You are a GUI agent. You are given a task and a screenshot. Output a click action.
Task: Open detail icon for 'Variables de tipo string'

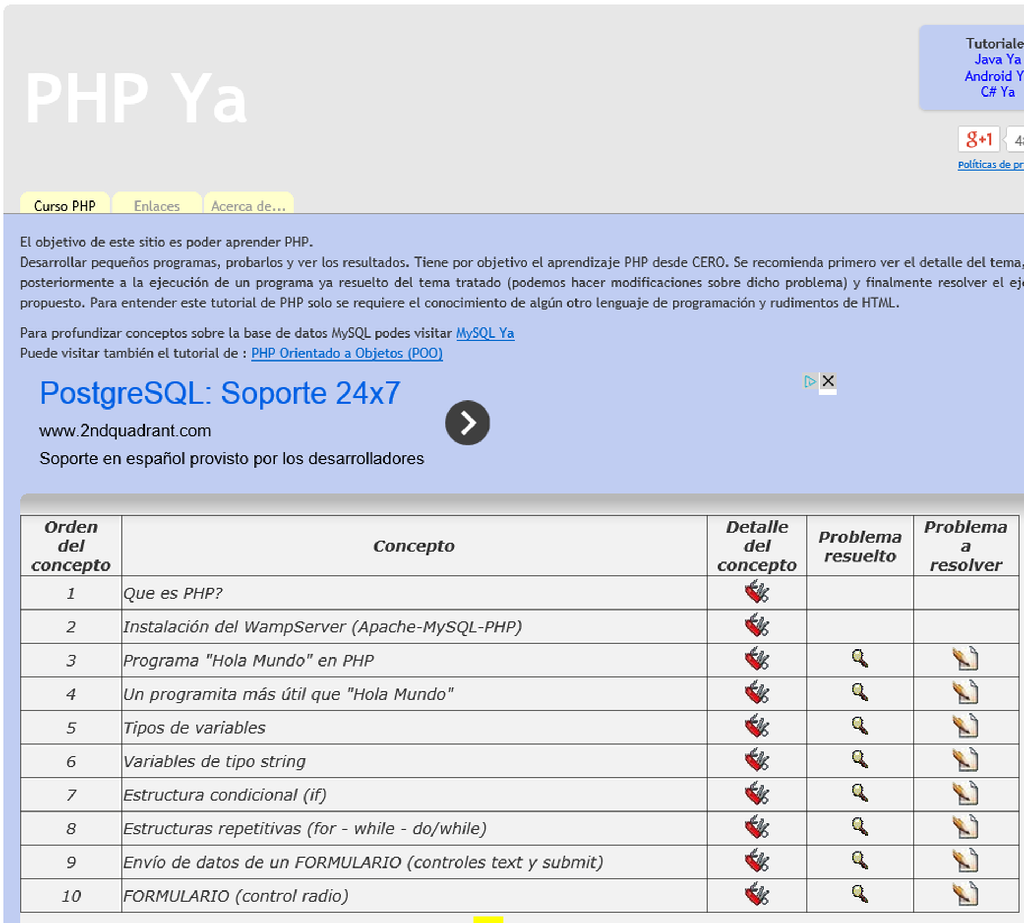coord(756,760)
